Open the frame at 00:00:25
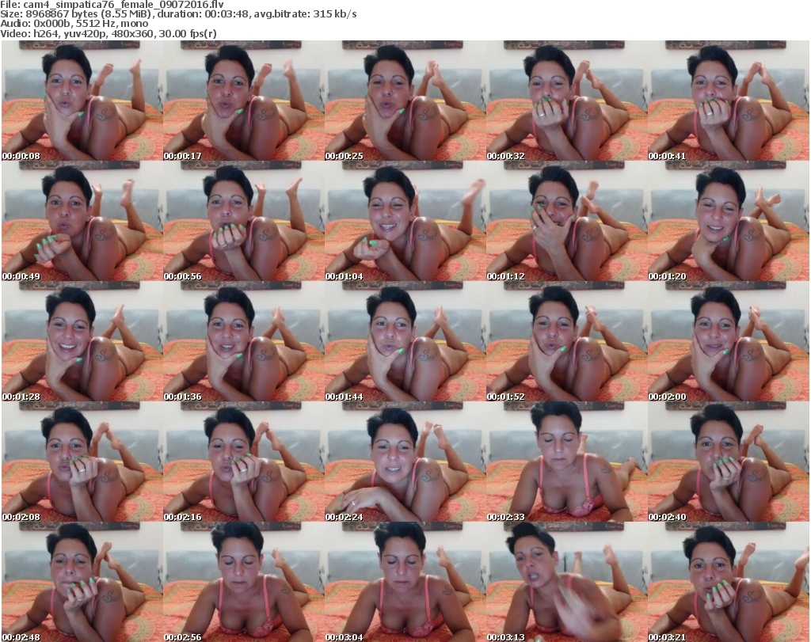Screen dimensions: 811x642 click(405, 101)
